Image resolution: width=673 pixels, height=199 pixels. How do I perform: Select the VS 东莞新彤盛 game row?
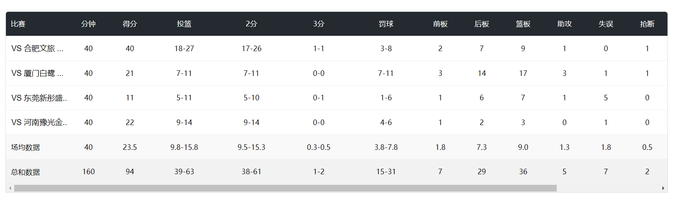tap(39, 98)
